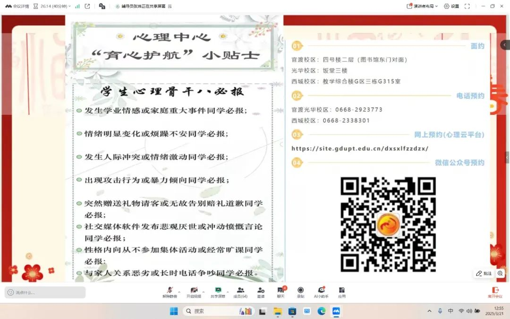Open clock showing 12:55 2025/3/21
Screen dimensions: 510x319
click(x=495, y=311)
